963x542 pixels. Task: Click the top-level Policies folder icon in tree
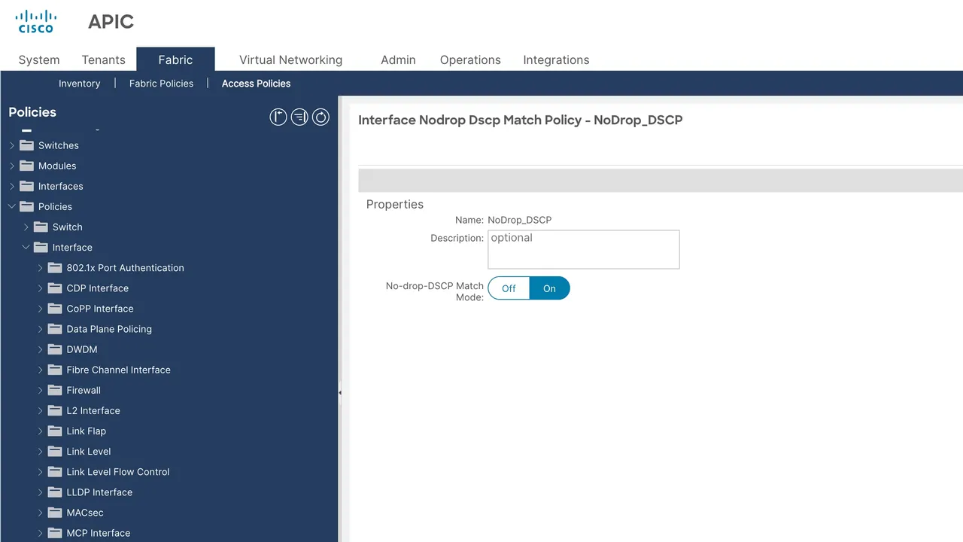pyautogui.click(x=27, y=206)
